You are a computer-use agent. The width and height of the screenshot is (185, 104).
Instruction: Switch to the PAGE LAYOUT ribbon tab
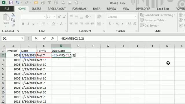pos(57,9)
